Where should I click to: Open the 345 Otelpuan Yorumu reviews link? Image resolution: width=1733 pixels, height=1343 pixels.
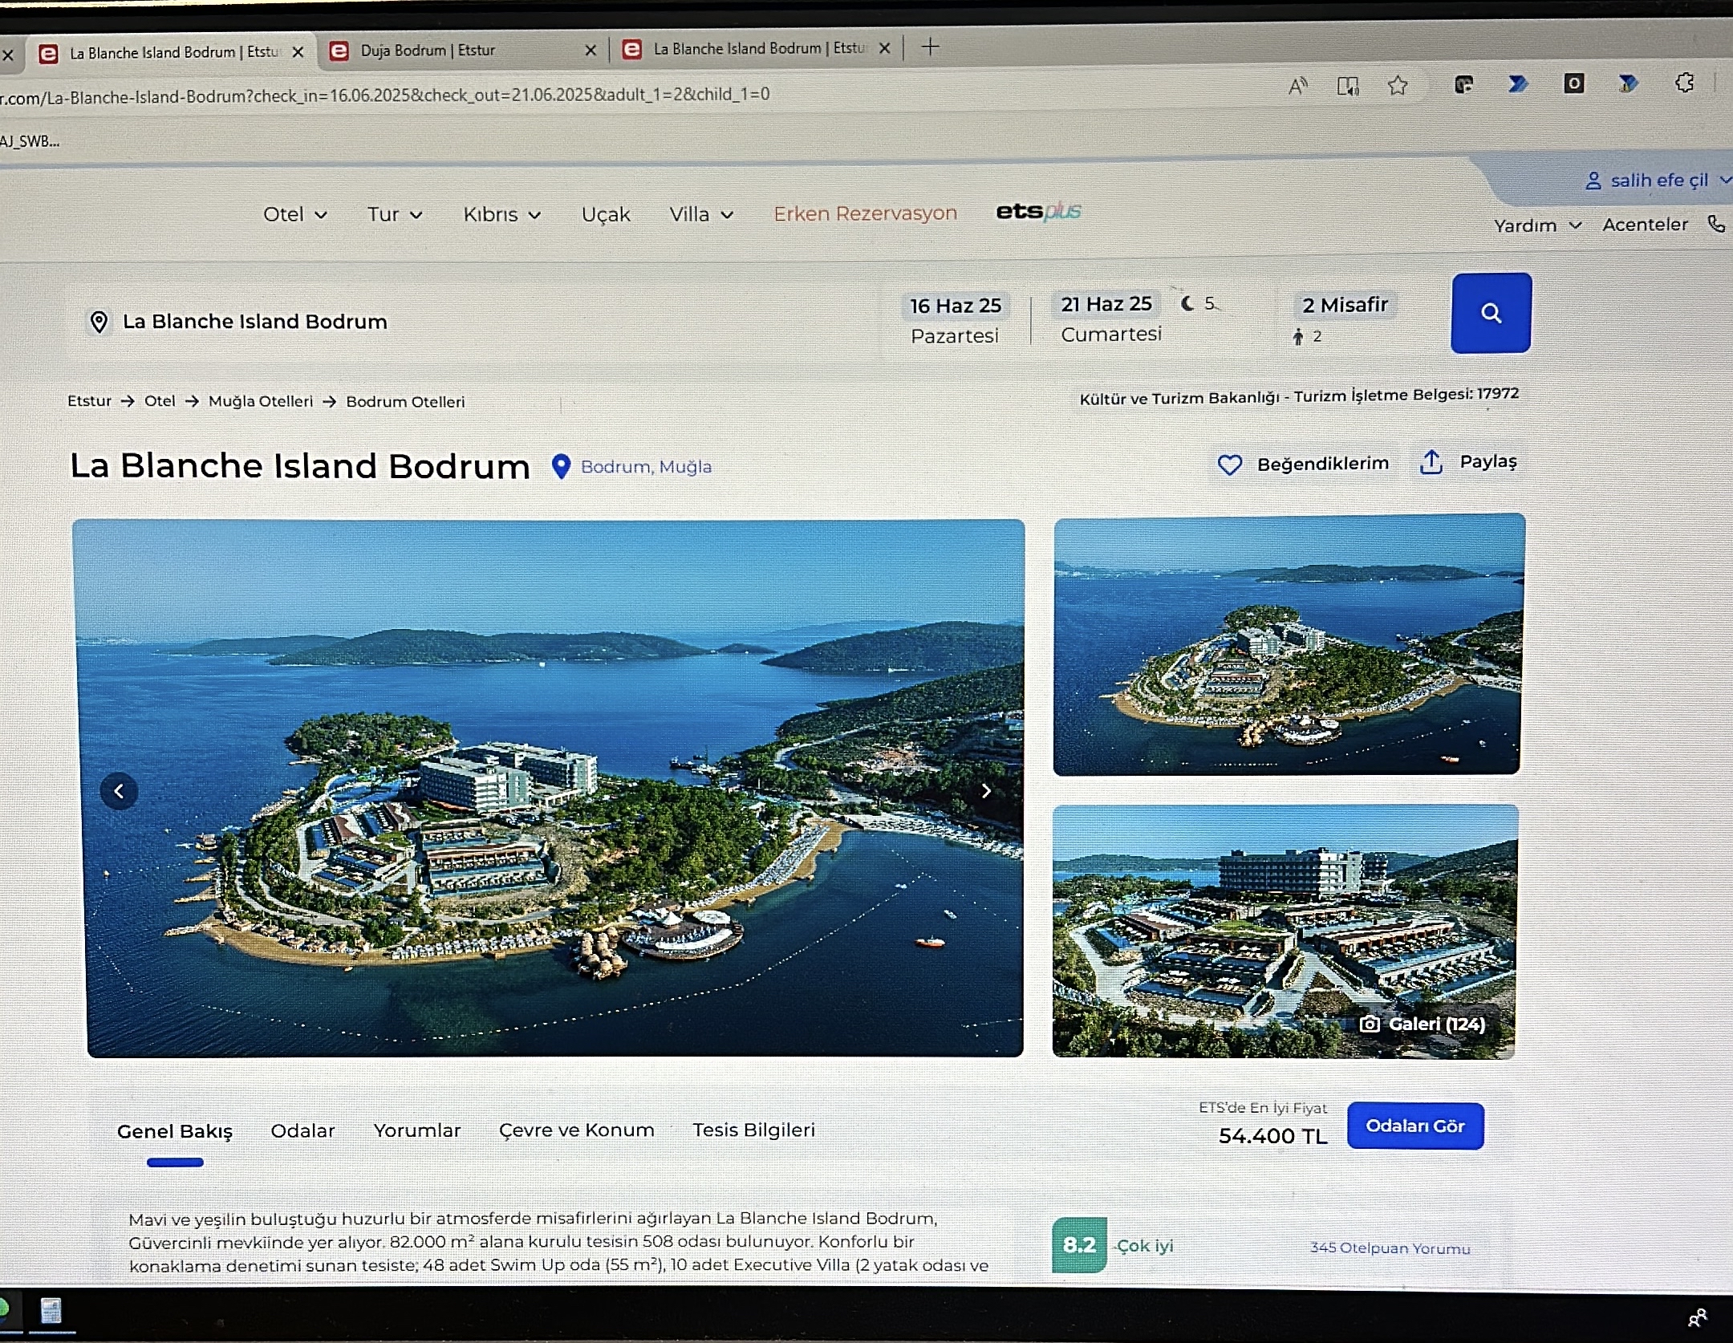[1390, 1248]
